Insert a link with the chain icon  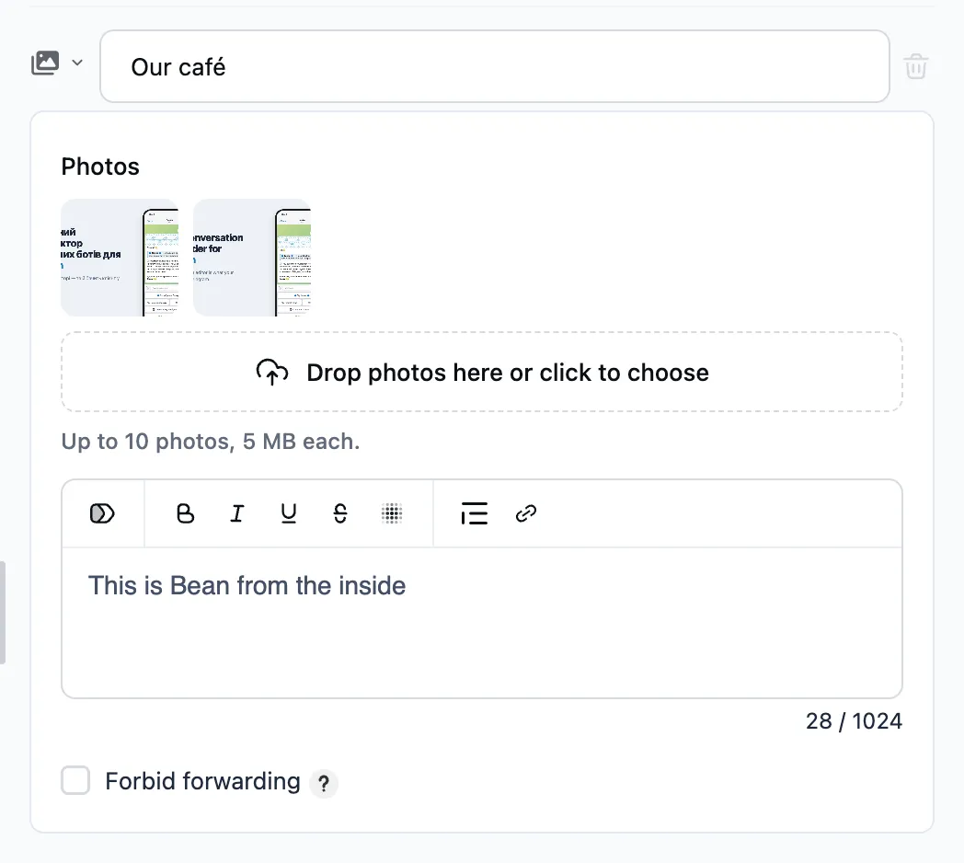525,513
